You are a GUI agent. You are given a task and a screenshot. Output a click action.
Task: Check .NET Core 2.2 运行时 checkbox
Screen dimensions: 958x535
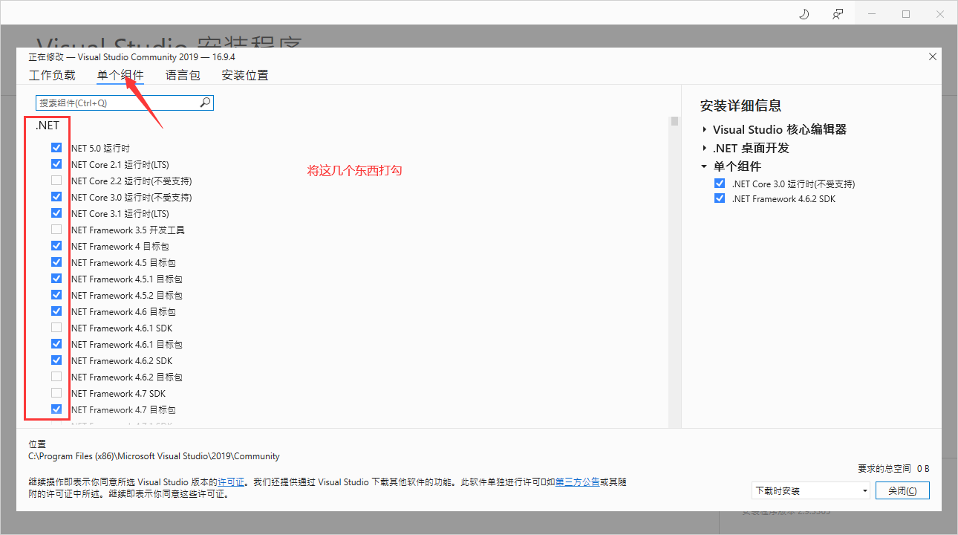(x=56, y=181)
